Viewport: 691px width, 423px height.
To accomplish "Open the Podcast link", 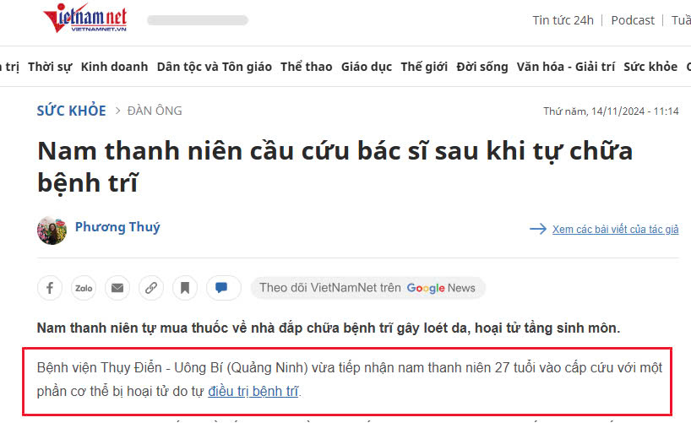I will [633, 20].
